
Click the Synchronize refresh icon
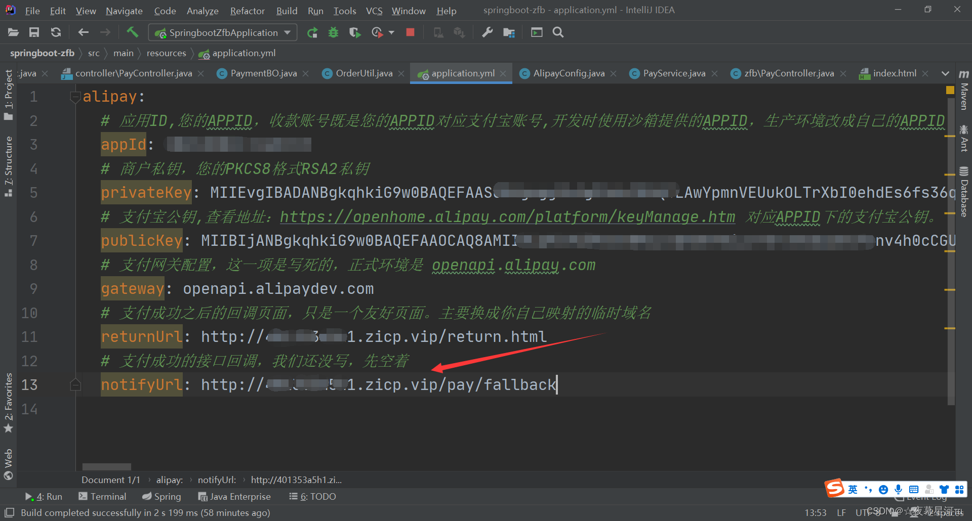[56, 32]
